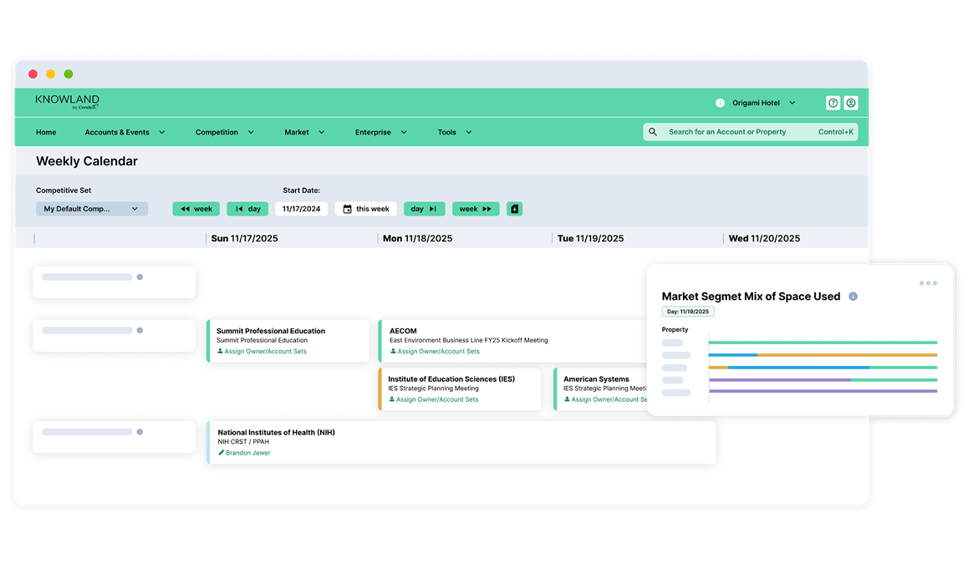The image size is (968, 567).
Task: Open the help question mark icon
Action: click(832, 103)
